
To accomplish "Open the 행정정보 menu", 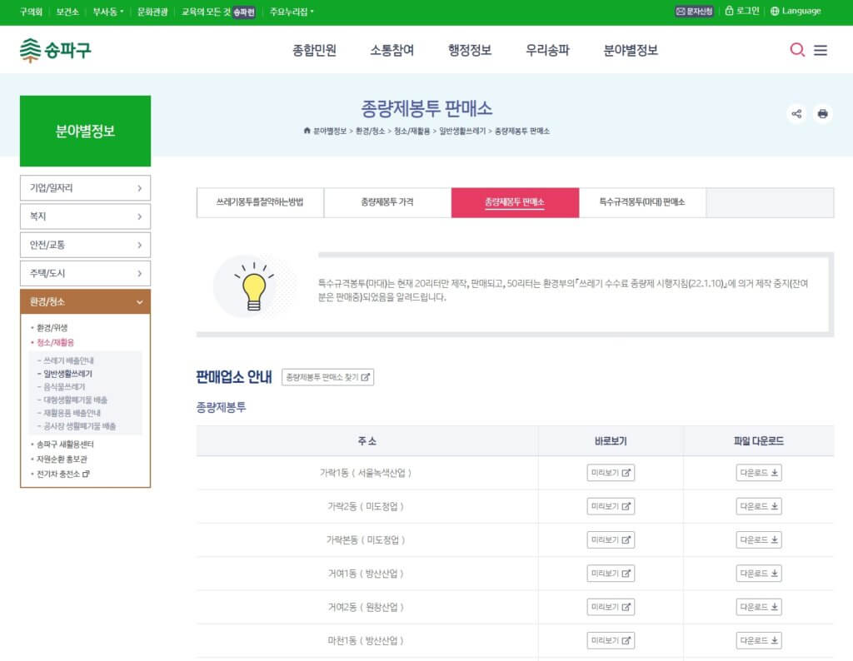I will 471,51.
